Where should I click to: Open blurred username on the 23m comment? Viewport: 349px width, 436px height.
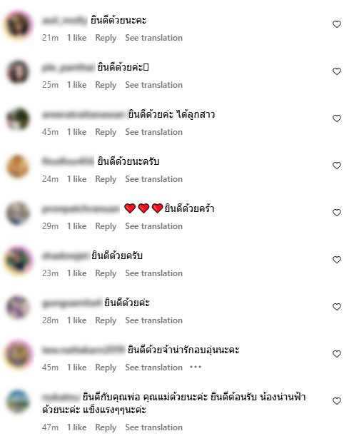[65, 255]
